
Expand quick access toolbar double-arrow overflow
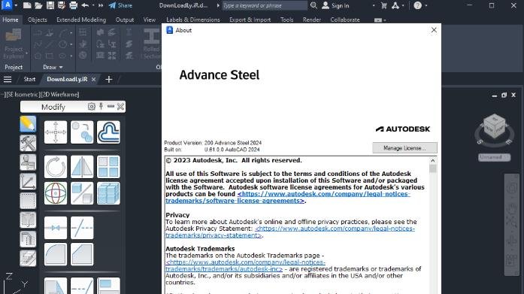101,5
